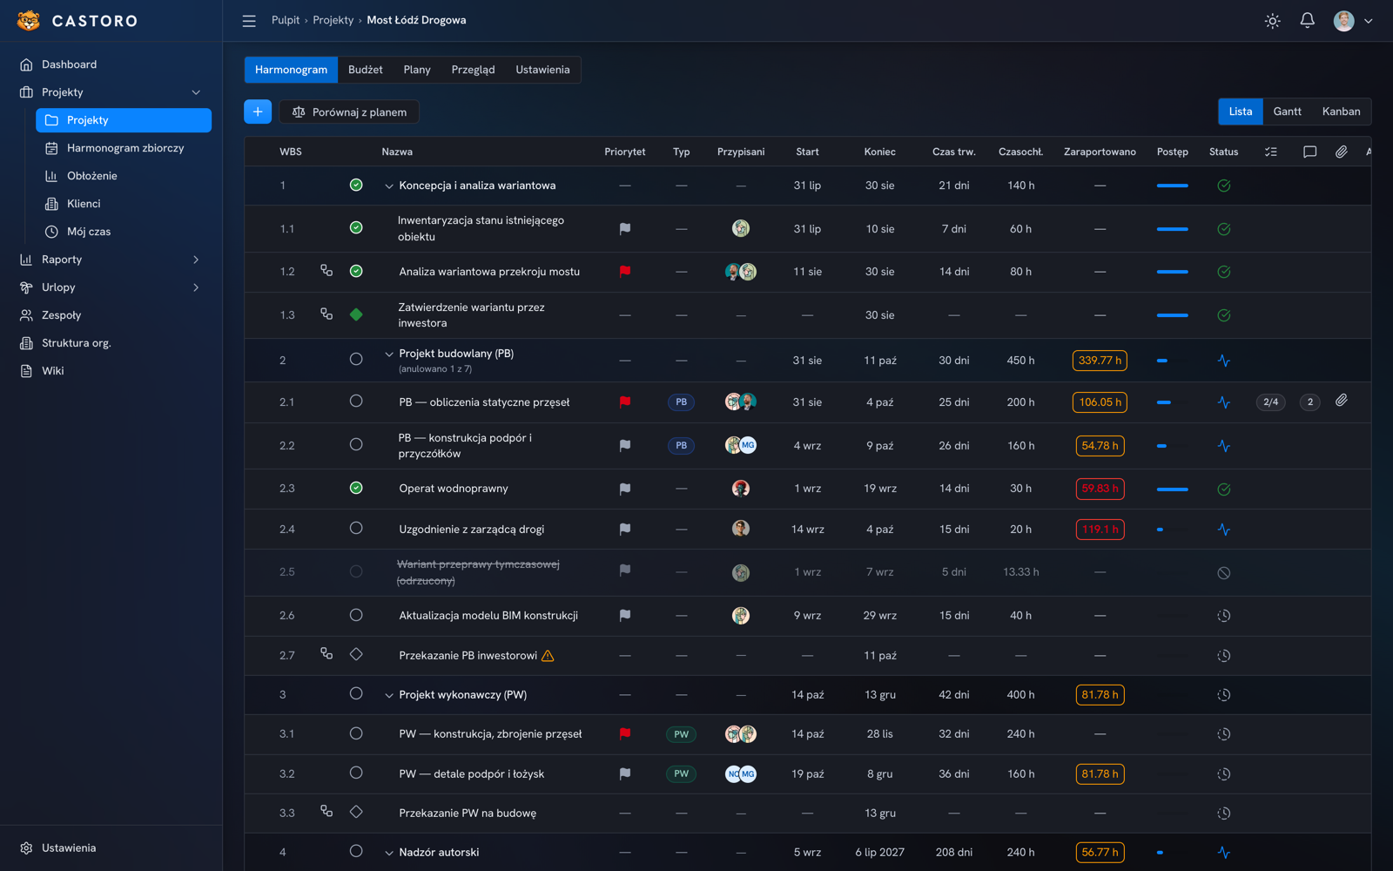The width and height of the screenshot is (1393, 871).
Task: Switch to the Budżet tab
Action: pyautogui.click(x=366, y=70)
